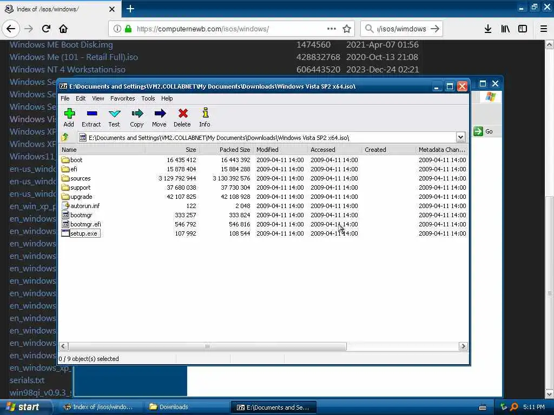The image size is (554, 415).
Task: Show site information icon in address bar
Action: coord(117,29)
